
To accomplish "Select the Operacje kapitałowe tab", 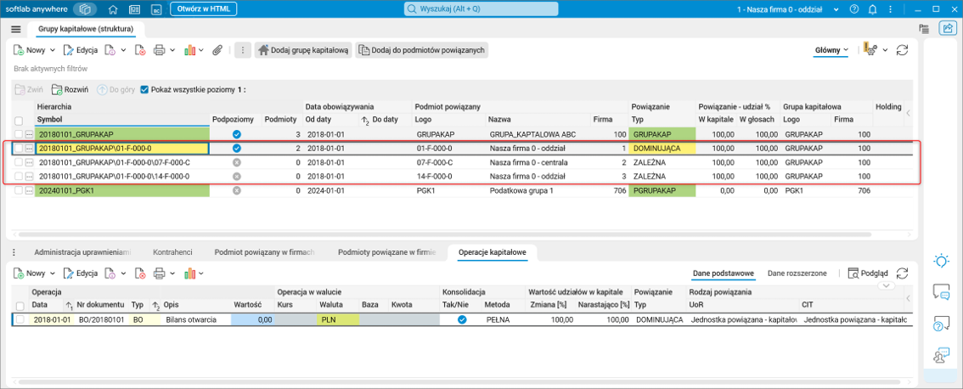I will 493,252.
